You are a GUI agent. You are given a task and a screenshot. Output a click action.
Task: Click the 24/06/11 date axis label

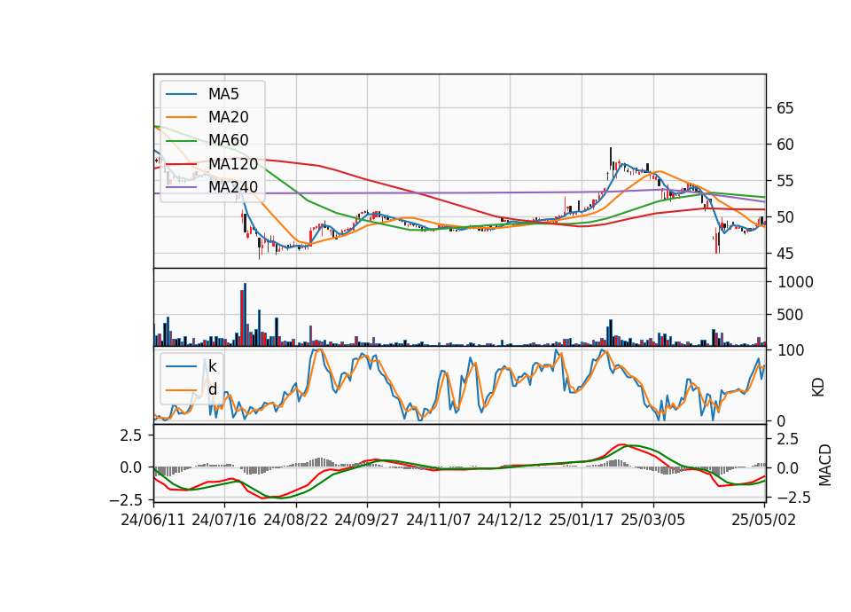pos(153,520)
